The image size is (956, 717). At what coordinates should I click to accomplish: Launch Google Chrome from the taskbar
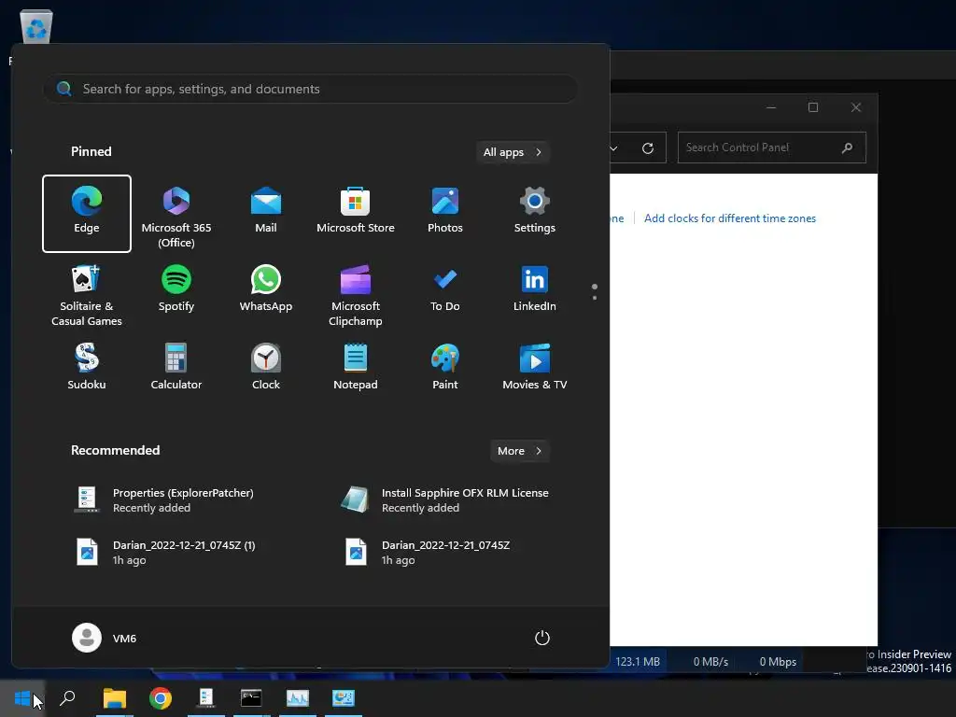pyautogui.click(x=161, y=698)
